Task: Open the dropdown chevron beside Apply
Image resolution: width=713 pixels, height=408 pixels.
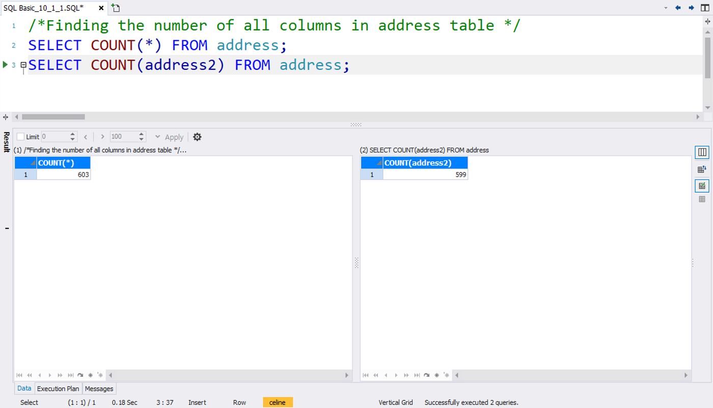Action: tap(157, 137)
